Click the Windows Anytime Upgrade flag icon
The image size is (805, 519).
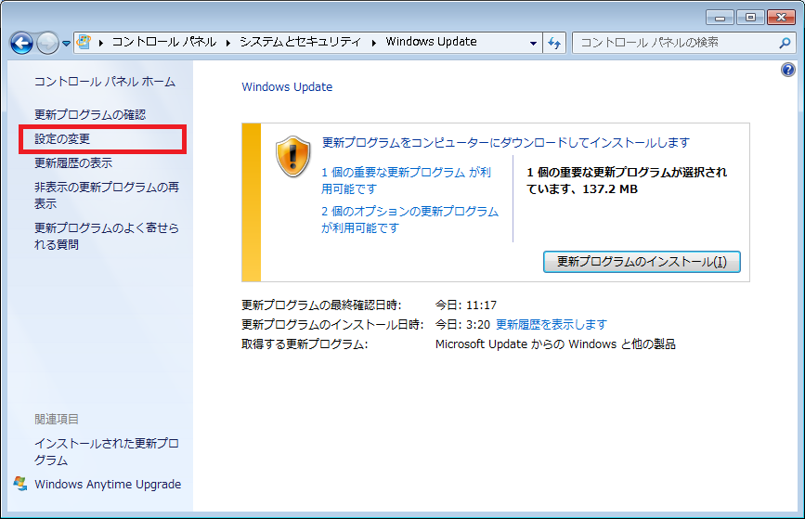(x=20, y=484)
